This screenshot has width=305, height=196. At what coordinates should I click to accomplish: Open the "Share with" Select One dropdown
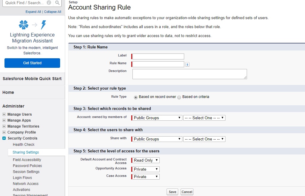pos(204,139)
